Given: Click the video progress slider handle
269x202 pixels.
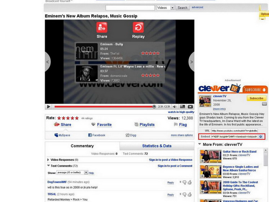Looking at the screenshot, I should point(154,106).
